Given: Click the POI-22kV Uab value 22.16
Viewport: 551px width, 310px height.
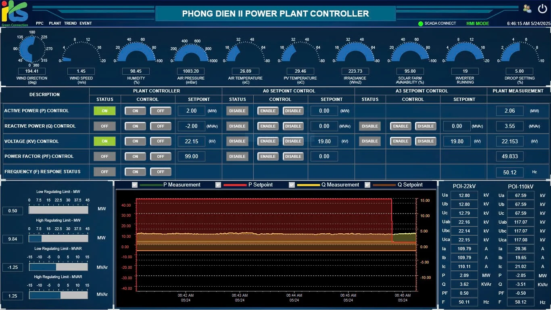Looking at the screenshot, I should point(464,222).
